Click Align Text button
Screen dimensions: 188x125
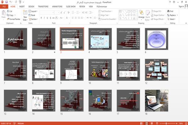pos(104,15)
